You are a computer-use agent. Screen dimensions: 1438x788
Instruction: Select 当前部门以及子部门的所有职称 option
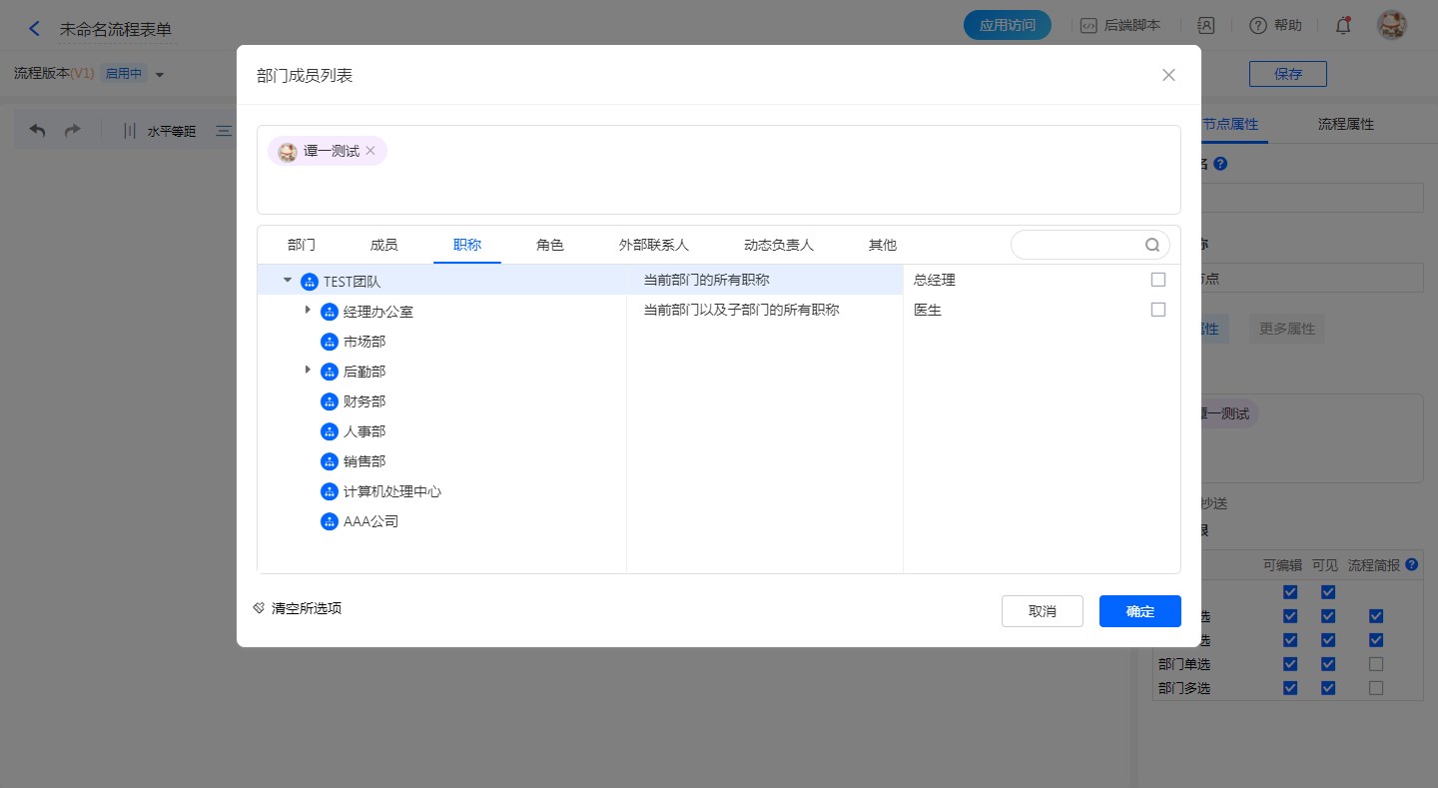[741, 310]
